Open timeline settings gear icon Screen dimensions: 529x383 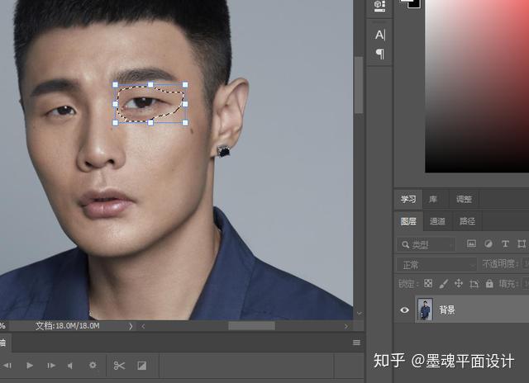pyautogui.click(x=93, y=365)
